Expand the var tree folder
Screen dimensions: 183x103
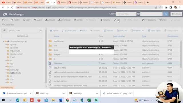coord(6,82)
